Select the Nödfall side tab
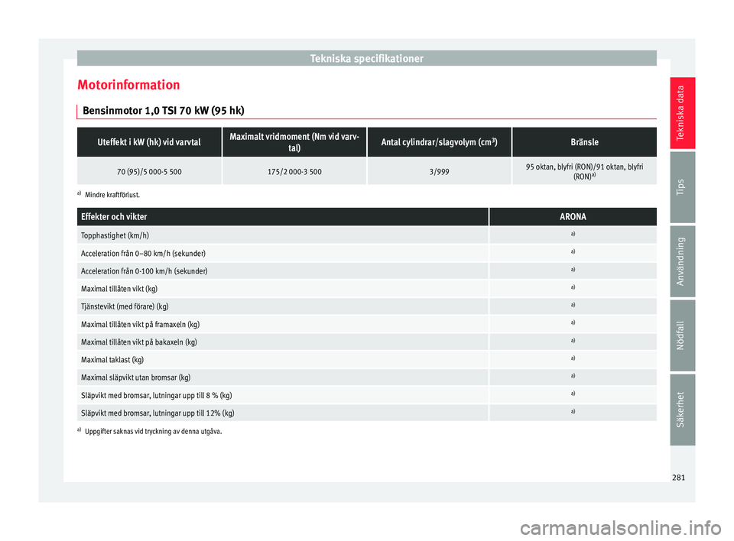Viewport: 734px width, 541px height. (682, 335)
